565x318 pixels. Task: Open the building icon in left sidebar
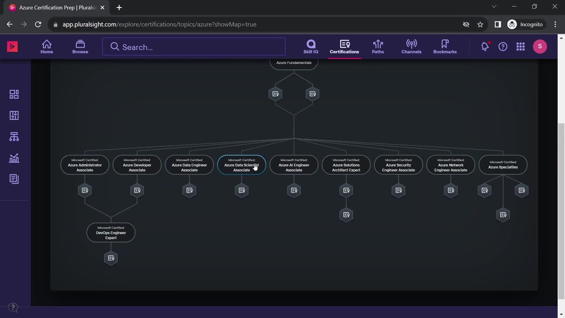14,115
